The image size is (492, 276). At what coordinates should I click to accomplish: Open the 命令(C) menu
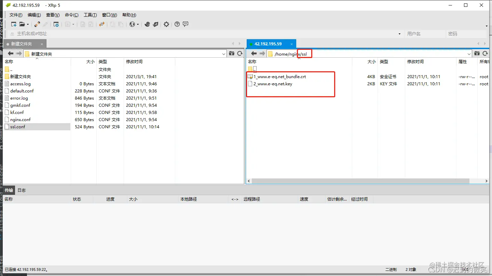(71, 15)
